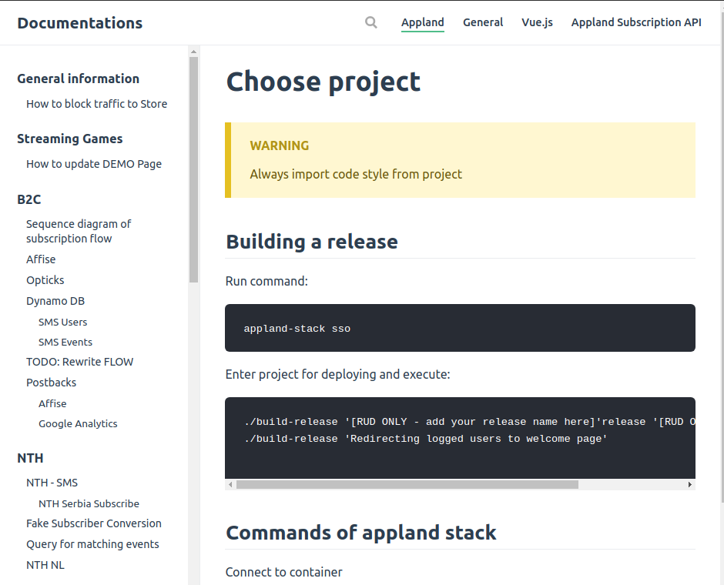Open the General nav tab
Screen dimensions: 724x585
483,22
